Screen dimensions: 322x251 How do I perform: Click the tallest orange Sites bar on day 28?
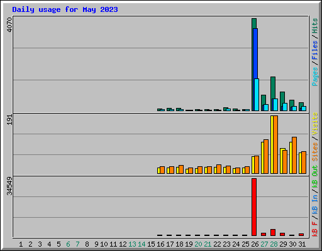click(x=275, y=144)
